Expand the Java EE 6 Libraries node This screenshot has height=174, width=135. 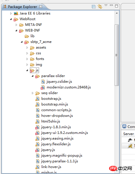(x=11, y=13)
